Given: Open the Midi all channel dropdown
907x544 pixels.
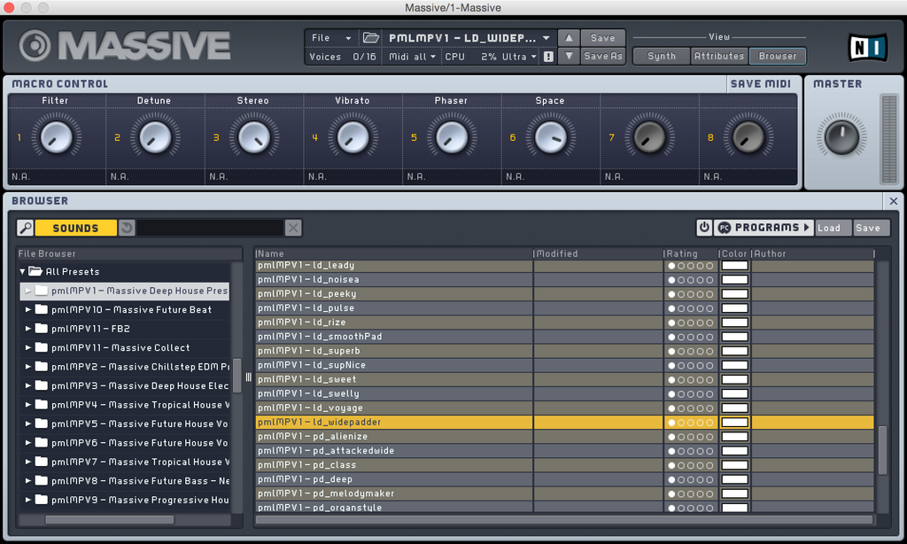Looking at the screenshot, I should coord(413,57).
